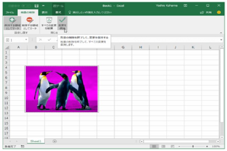The width and height of the screenshot is (227, 151).
Task: Open the ribbon display options icon
Action: point(185,6)
